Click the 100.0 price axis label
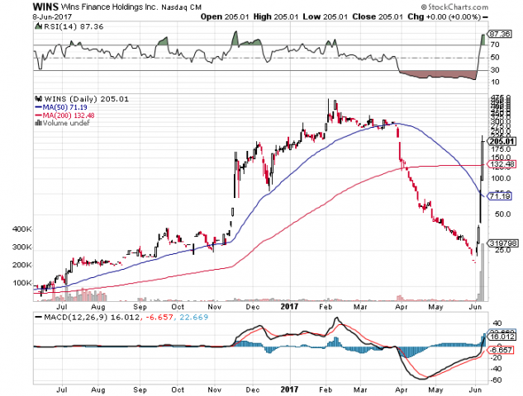The width and height of the screenshot is (523, 396). coord(501,178)
